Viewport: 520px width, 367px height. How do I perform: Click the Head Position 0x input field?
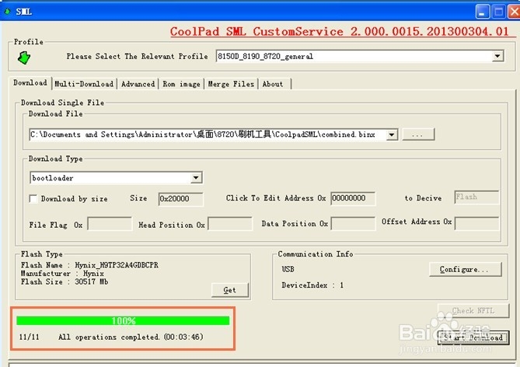click(x=230, y=224)
